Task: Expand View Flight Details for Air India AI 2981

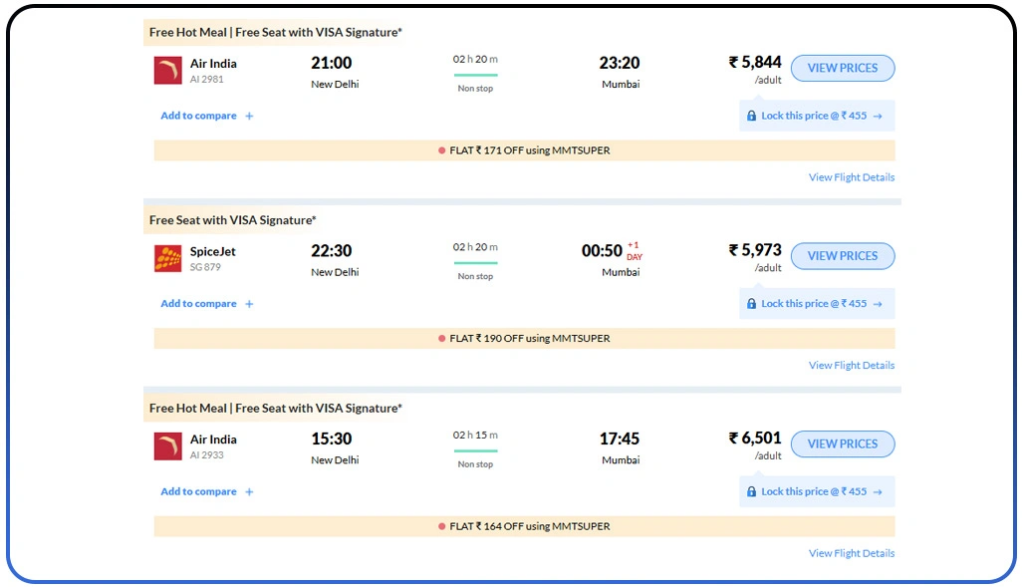Action: pos(852,176)
